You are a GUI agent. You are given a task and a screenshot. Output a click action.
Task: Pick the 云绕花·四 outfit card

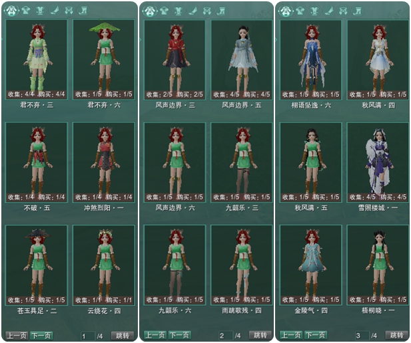(x=104, y=265)
